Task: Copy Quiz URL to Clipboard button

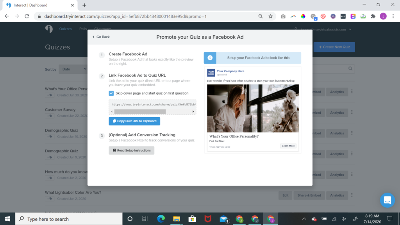Action: (x=134, y=121)
